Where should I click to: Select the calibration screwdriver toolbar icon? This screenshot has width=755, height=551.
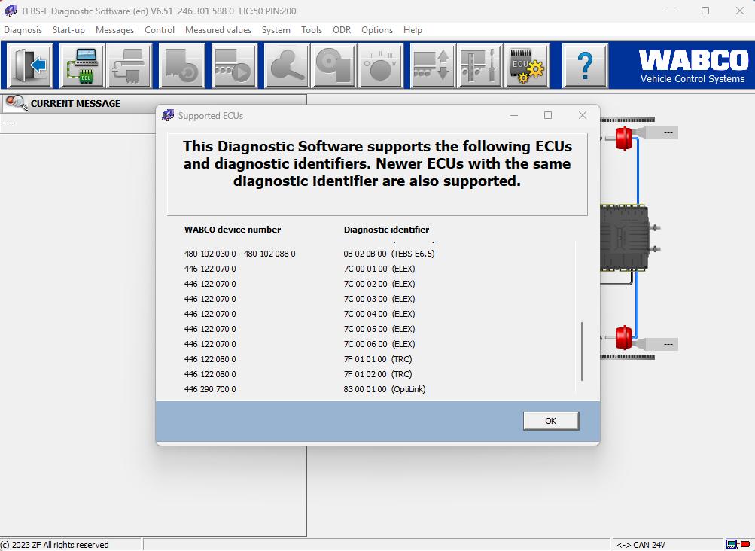[x=479, y=65]
